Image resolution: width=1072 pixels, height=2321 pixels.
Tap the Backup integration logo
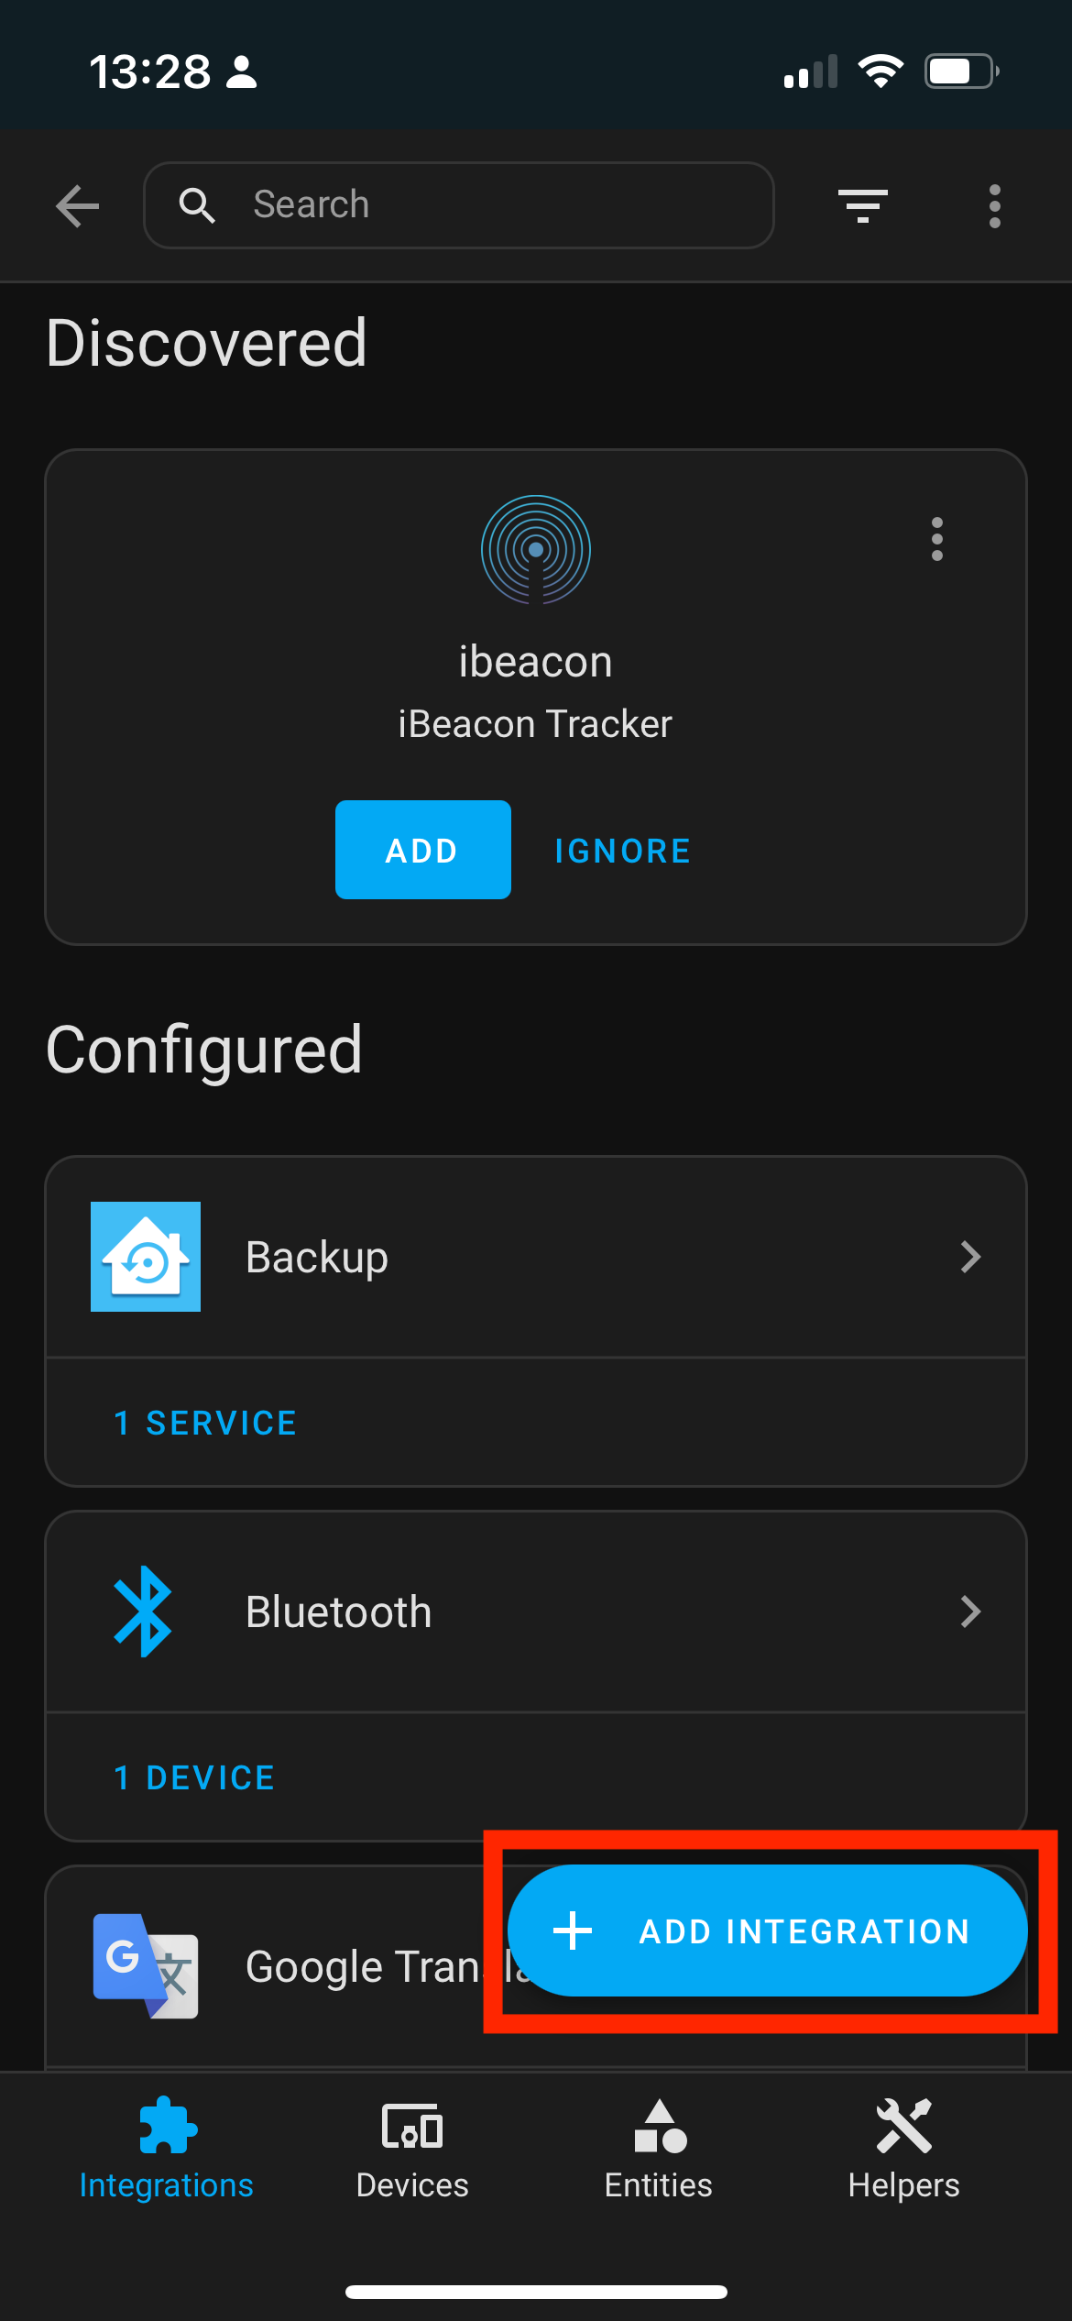pyautogui.click(x=146, y=1257)
